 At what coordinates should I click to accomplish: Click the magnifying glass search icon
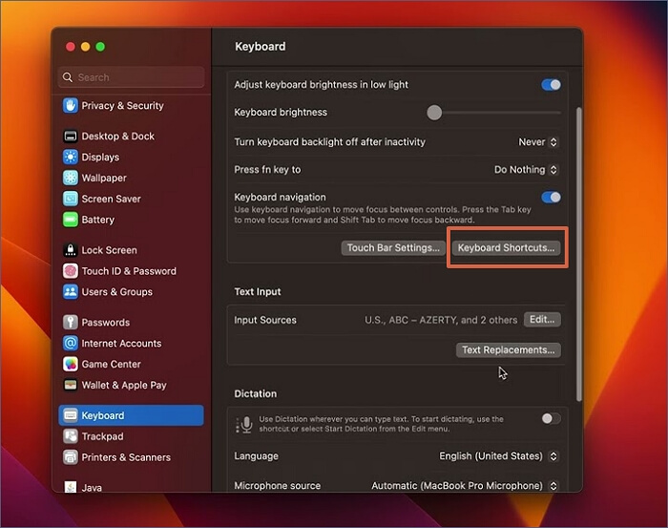(x=68, y=77)
